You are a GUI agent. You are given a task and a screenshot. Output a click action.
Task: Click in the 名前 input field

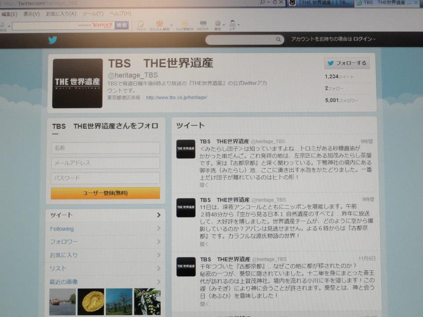pos(105,148)
